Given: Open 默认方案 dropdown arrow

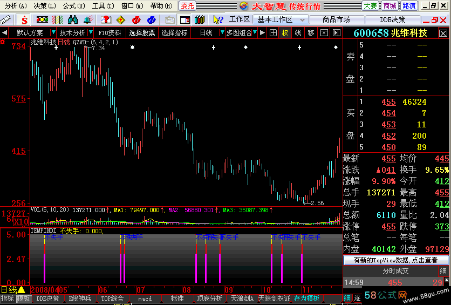Looking at the screenshot, I should [53, 32].
